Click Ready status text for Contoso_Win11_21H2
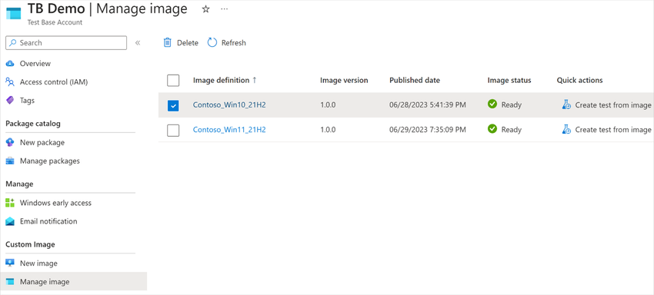654x295 pixels. [512, 130]
